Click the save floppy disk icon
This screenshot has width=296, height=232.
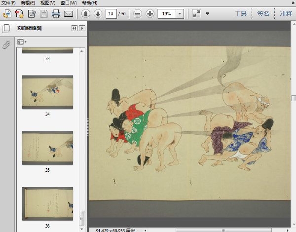[x=44, y=14]
